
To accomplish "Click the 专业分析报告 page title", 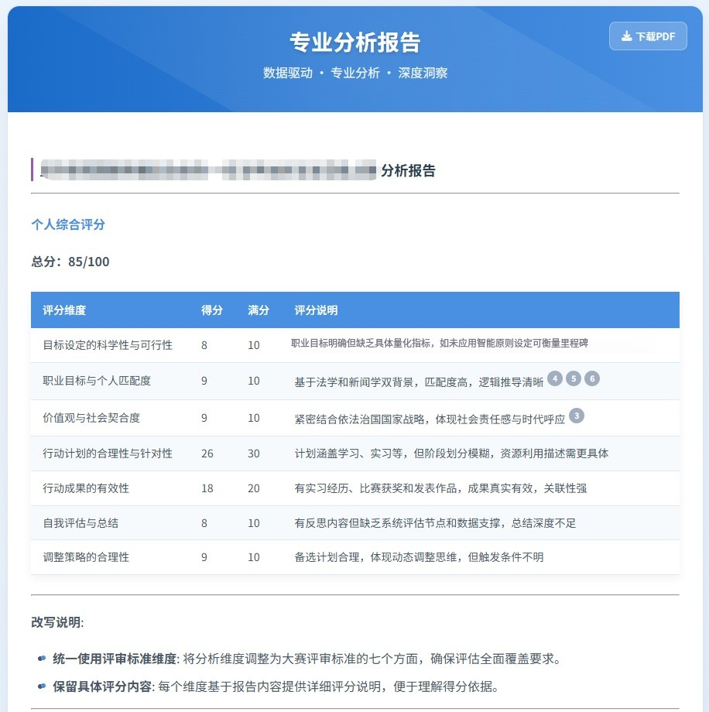I will coord(354,42).
